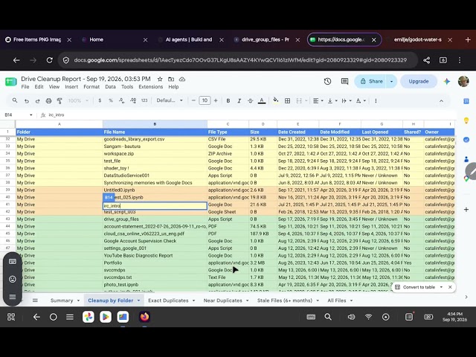Toggle italic formatting
The width and height of the screenshot is (476, 357).
click(x=239, y=101)
